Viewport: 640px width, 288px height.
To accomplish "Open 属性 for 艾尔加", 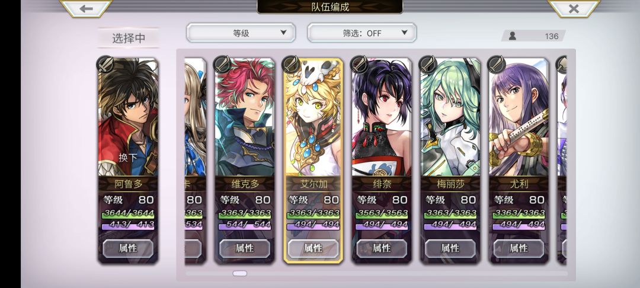I will (x=313, y=248).
